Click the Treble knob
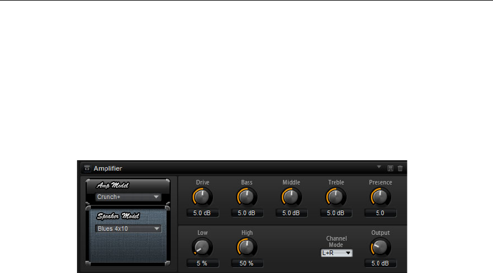This screenshot has height=273, width=493. click(x=336, y=197)
